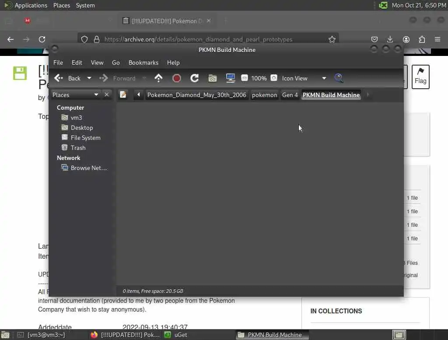Select vm3 home in the Places sidebar
Viewport: 448px width, 340px height.
72,118
